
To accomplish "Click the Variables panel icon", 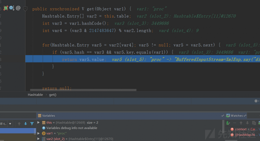I will (40, 116).
